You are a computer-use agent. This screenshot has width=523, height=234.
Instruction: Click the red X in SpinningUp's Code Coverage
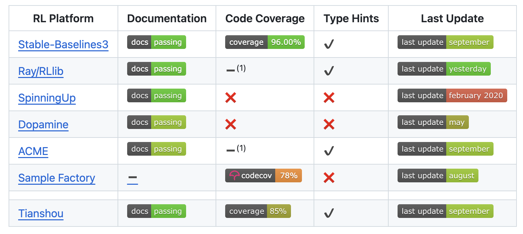(x=231, y=98)
